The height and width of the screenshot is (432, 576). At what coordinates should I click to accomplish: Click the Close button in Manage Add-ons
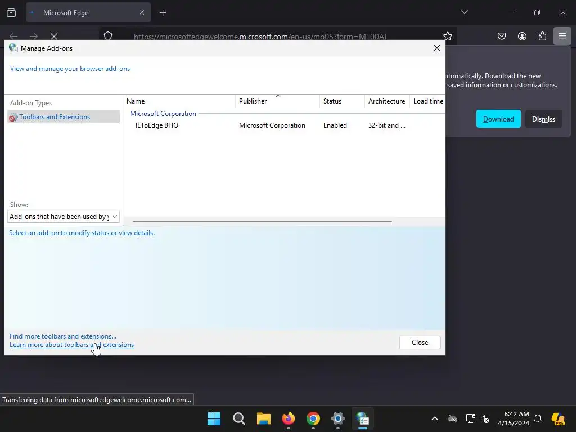coord(420,343)
